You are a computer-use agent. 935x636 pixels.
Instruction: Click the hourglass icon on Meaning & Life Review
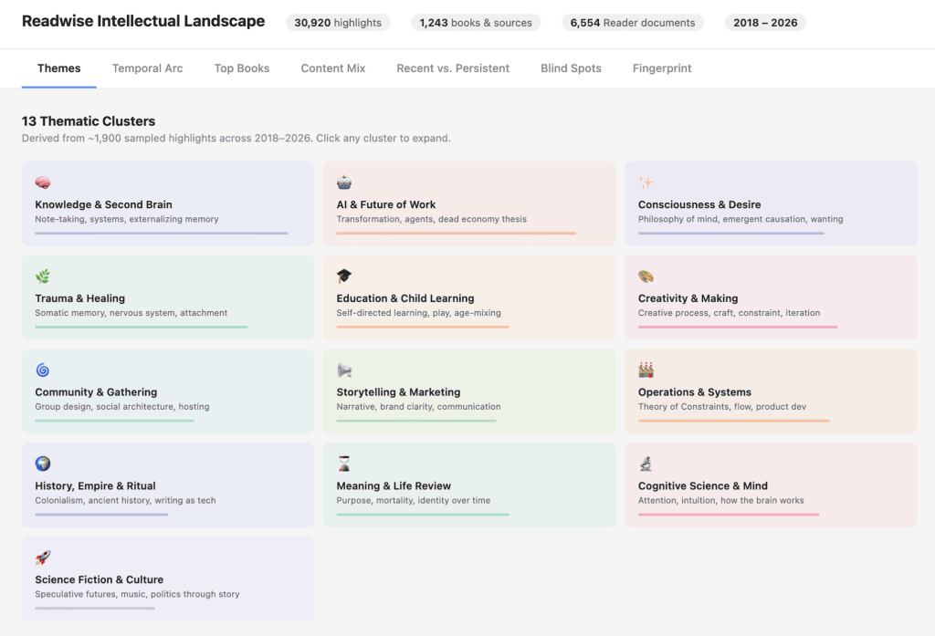click(344, 464)
